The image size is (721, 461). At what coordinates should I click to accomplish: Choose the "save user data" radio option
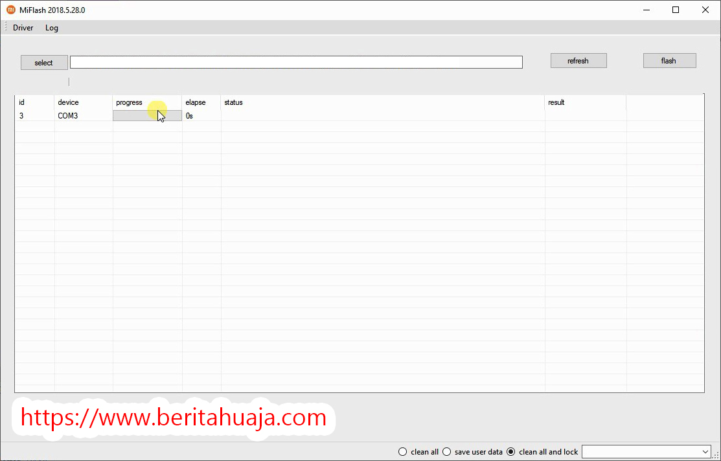tap(446, 452)
